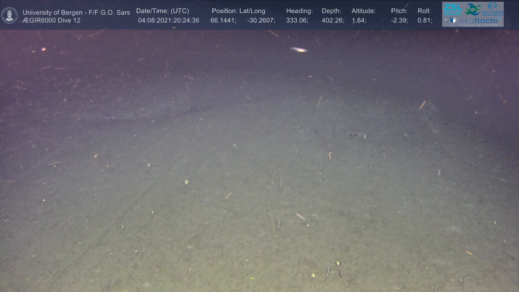Click the green-blue fish pair logo
Image resolution: width=519 pixels, height=292 pixels.
coord(473,9)
